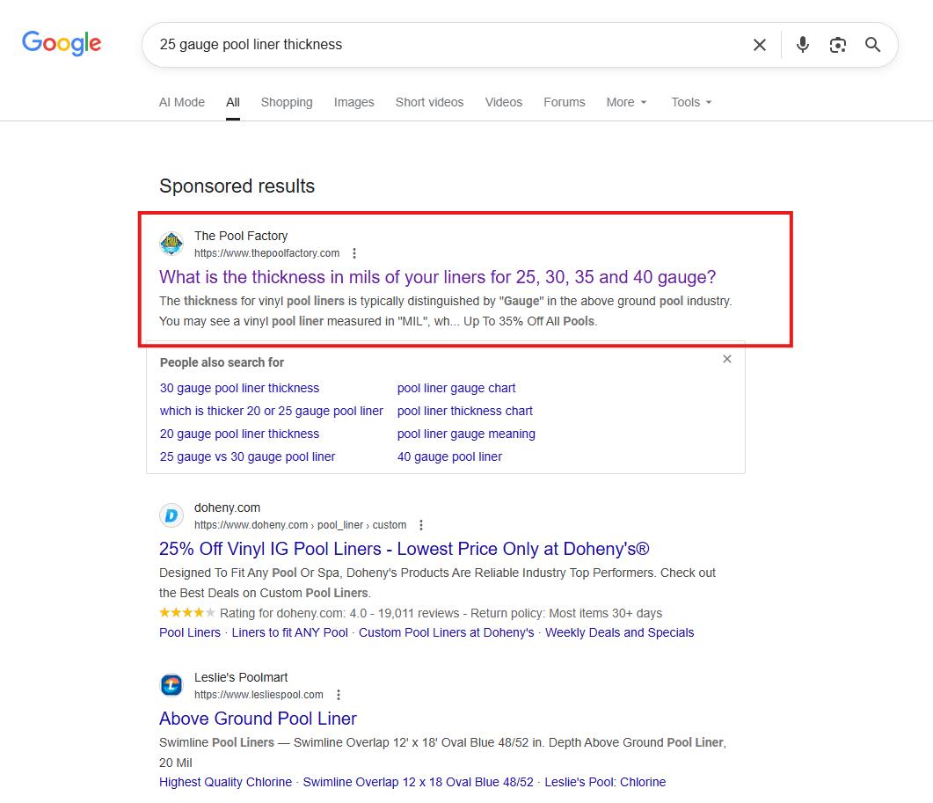Click "25 gauge vs 30 gauge pool liner"
Viewport: 933px width, 803px height.
[247, 456]
